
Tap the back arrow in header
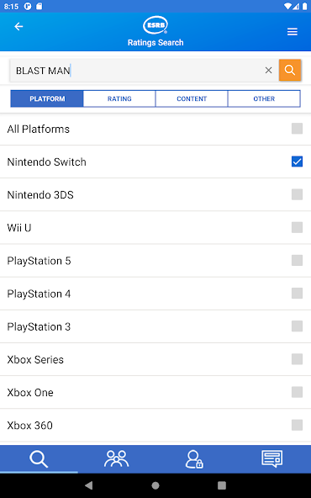pyautogui.click(x=18, y=27)
